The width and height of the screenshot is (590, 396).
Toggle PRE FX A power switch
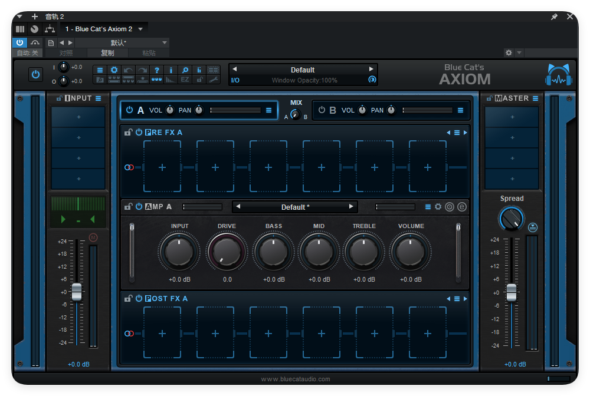[x=139, y=132]
